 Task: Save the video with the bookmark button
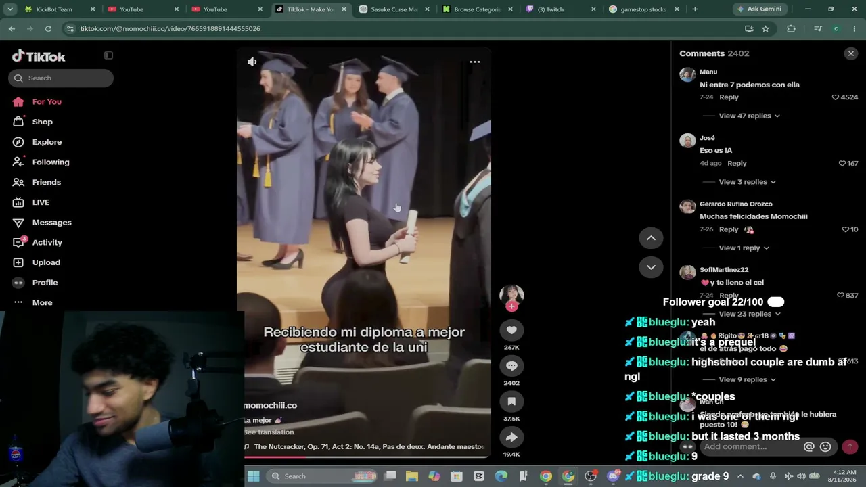coord(511,402)
